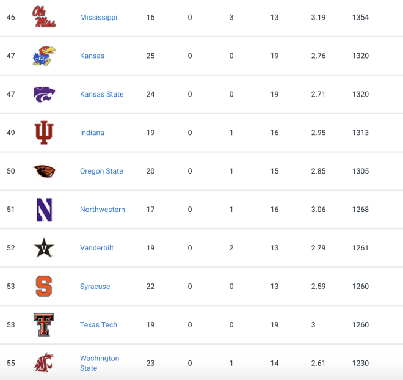The image size is (403, 380).
Task: Open the Northwestern team link
Action: pos(103,210)
